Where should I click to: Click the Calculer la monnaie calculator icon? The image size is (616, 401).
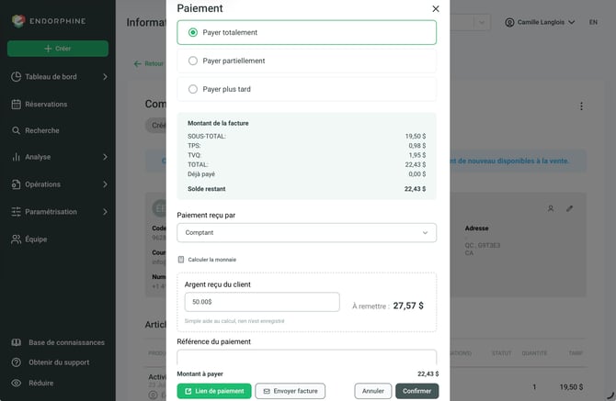[x=181, y=260]
